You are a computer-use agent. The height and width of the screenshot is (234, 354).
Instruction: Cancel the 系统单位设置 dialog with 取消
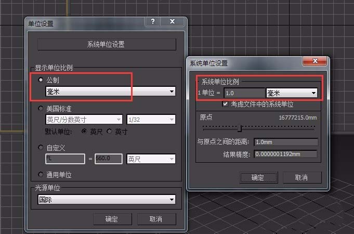[302, 177]
